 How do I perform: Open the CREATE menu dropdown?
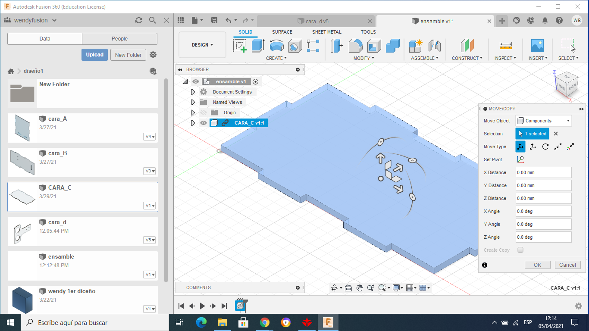tap(276, 58)
